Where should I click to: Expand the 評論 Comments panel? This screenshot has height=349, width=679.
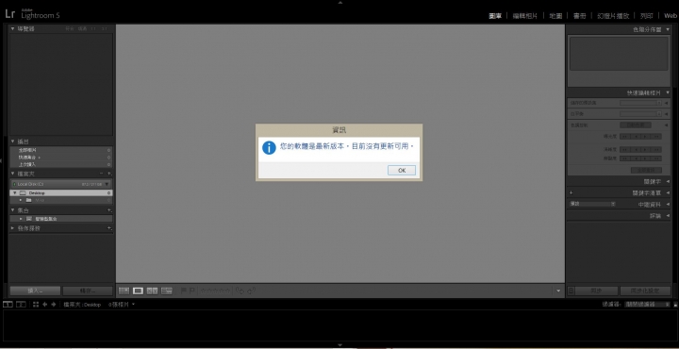click(669, 216)
